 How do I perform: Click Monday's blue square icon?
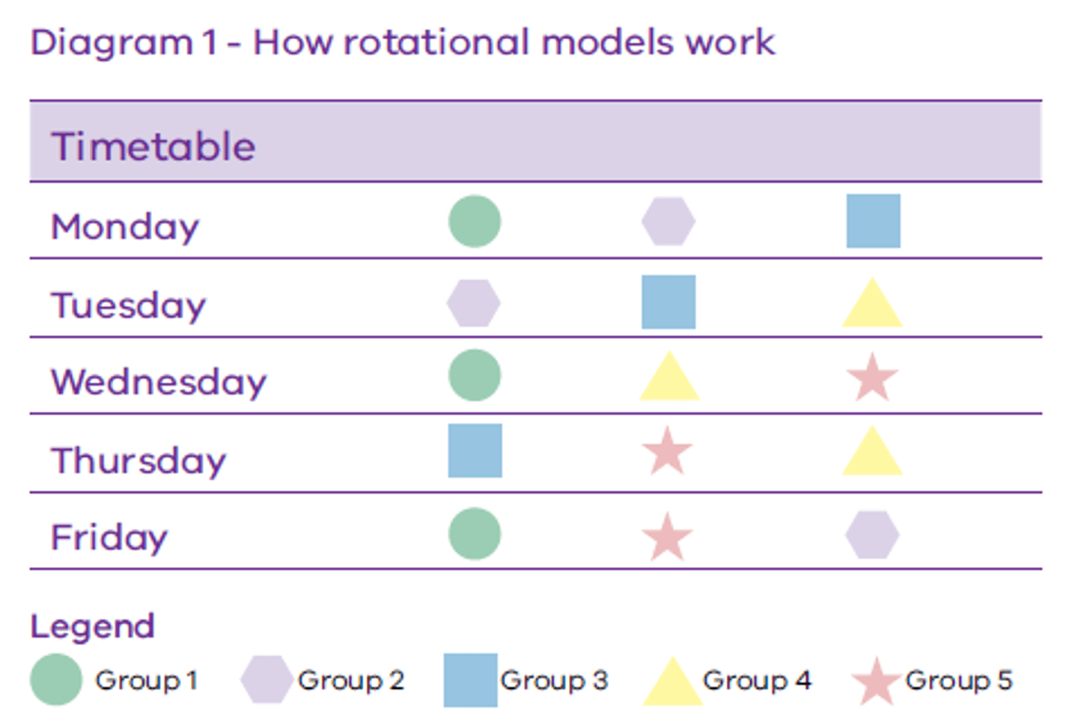point(874,221)
